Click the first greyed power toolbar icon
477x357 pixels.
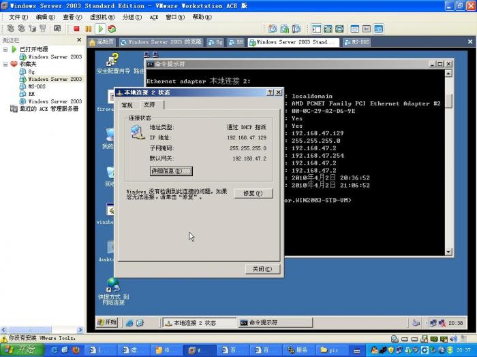pos(11,29)
